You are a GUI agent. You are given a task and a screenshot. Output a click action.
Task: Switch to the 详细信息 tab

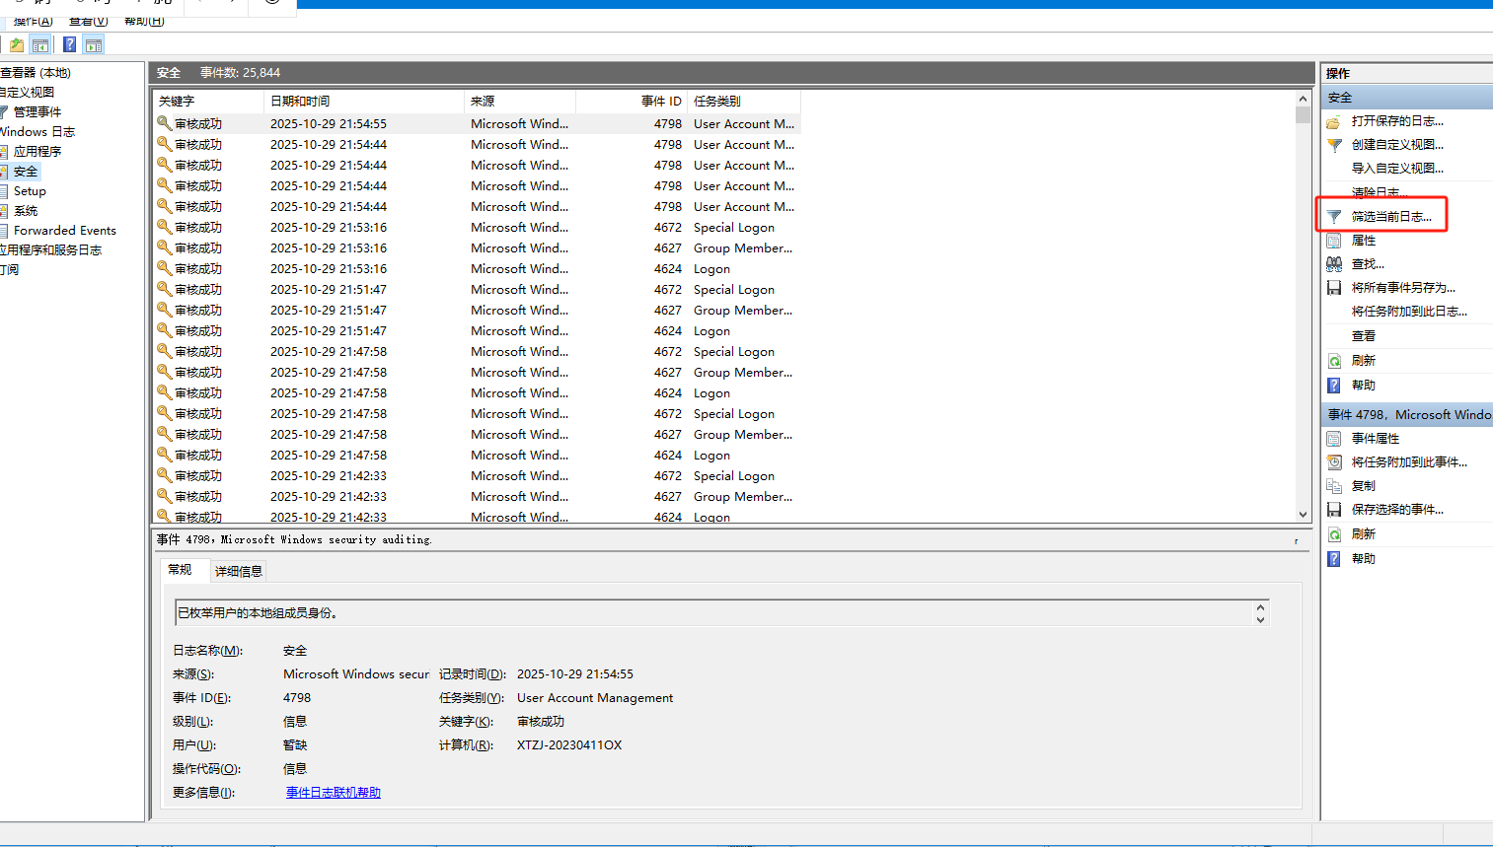[239, 571]
